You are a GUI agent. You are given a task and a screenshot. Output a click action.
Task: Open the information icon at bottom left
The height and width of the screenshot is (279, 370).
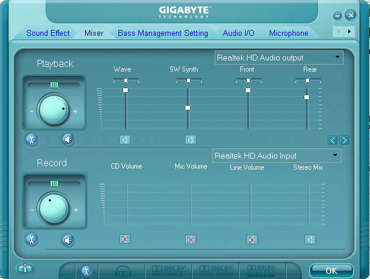(25, 268)
